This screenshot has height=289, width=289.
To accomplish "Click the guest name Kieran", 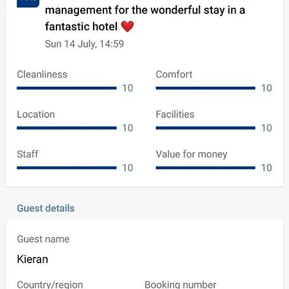I will click(32, 259).
